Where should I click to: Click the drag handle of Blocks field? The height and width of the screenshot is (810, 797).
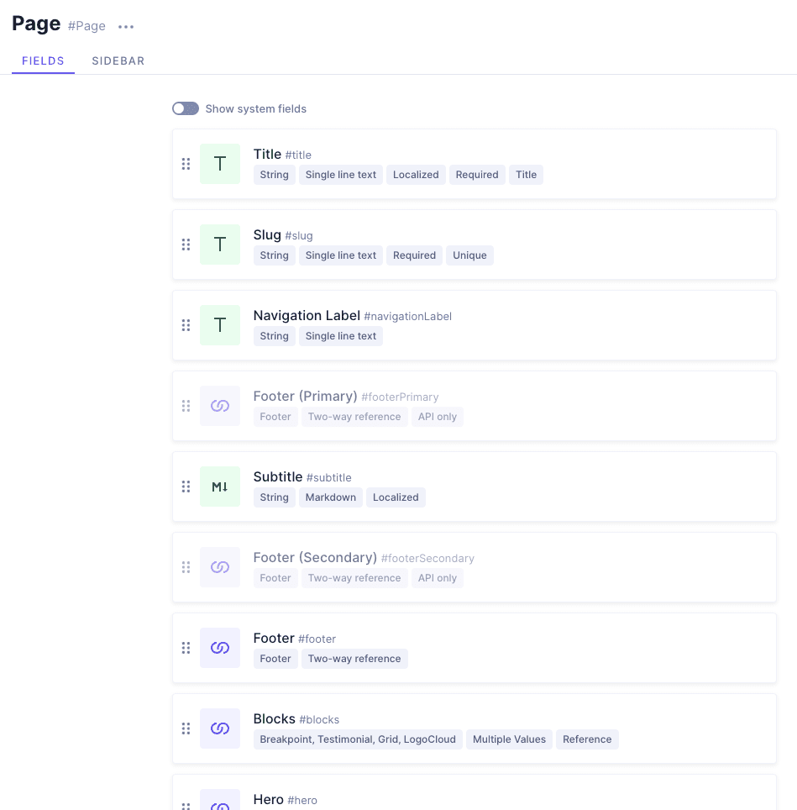[186, 728]
